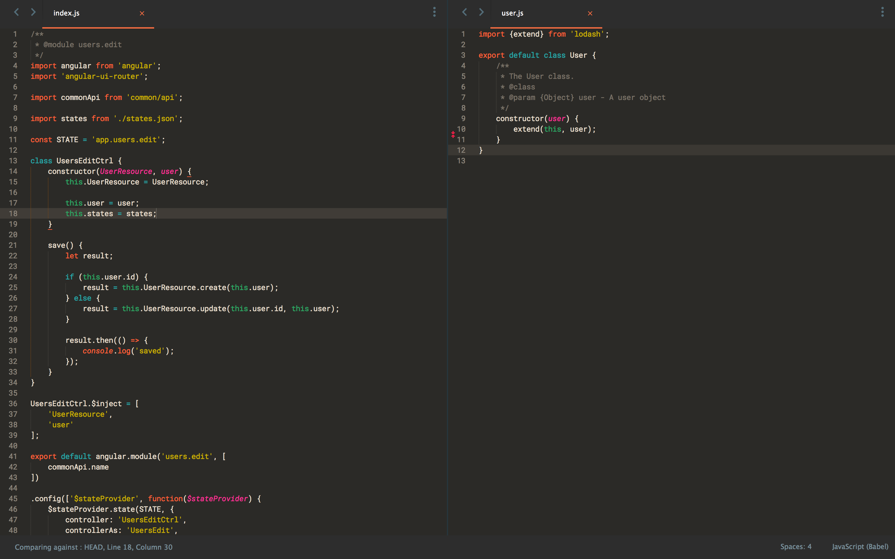
Task: Click 'this.states = states;' on line 18
Action: click(111, 214)
